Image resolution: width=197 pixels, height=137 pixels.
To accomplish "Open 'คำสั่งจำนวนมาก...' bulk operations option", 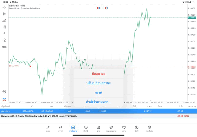I will [x=98, y=102].
